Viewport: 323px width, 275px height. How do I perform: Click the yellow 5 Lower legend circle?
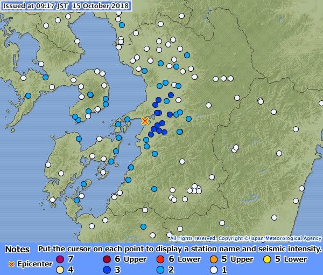point(267,259)
